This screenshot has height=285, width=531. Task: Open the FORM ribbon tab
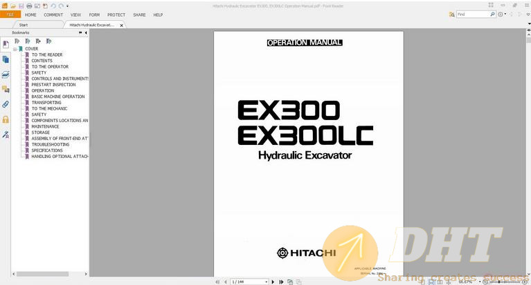[x=94, y=15]
